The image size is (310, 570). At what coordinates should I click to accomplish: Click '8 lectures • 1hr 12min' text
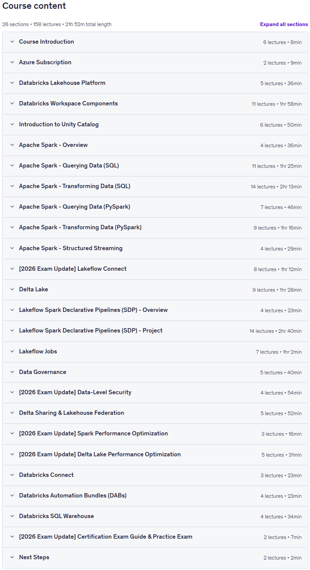click(x=278, y=270)
